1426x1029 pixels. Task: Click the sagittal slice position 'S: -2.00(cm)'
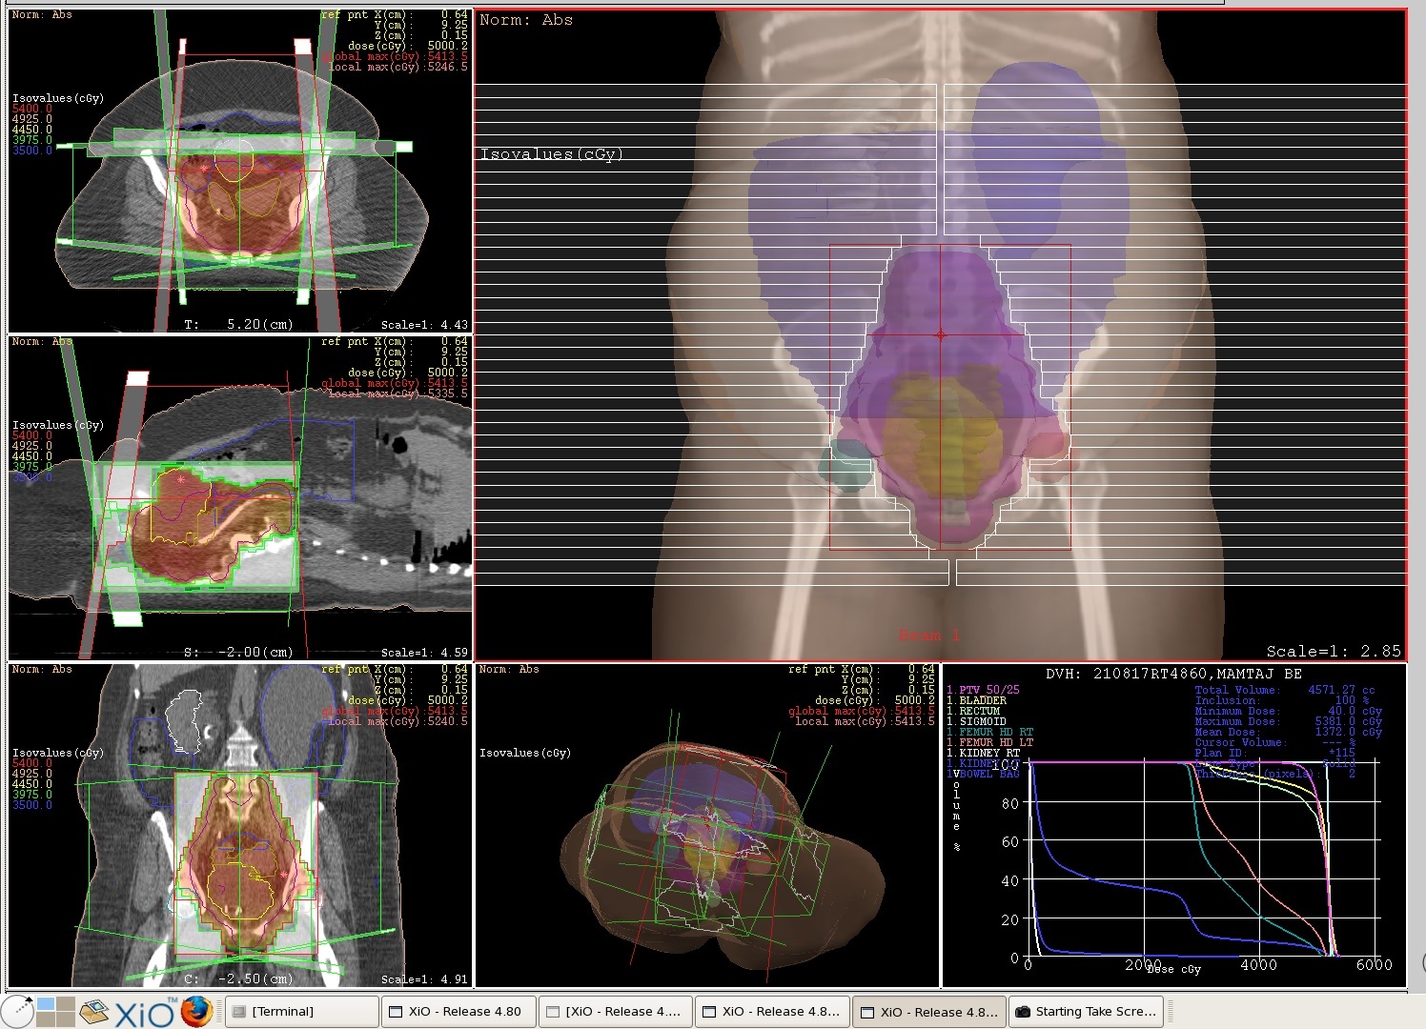click(x=238, y=653)
